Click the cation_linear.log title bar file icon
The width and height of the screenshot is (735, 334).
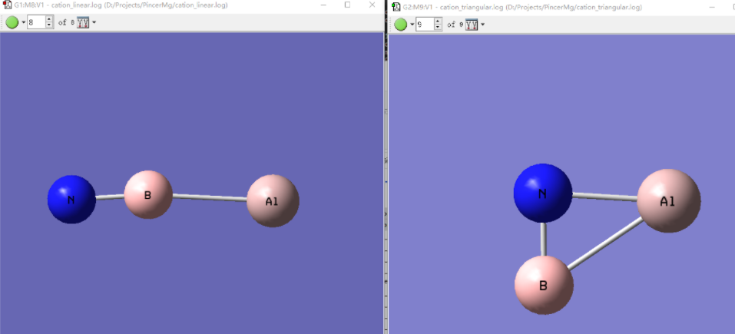(x=7, y=5)
